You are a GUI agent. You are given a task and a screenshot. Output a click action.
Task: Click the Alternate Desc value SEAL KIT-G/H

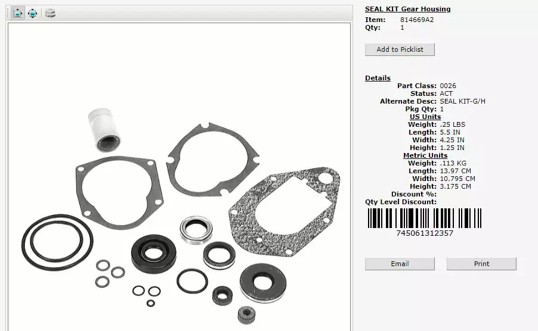click(462, 101)
